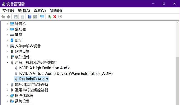Select NVIDIA High Definition Audio device

click(x=45, y=68)
